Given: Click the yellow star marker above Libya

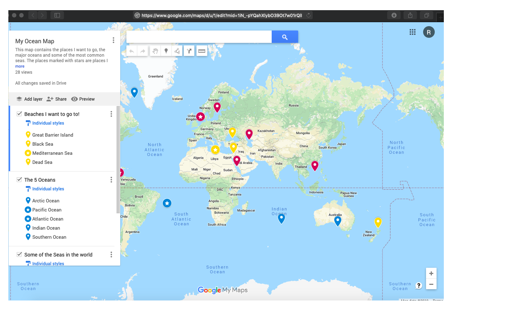Looking at the screenshot, I should (x=215, y=150).
